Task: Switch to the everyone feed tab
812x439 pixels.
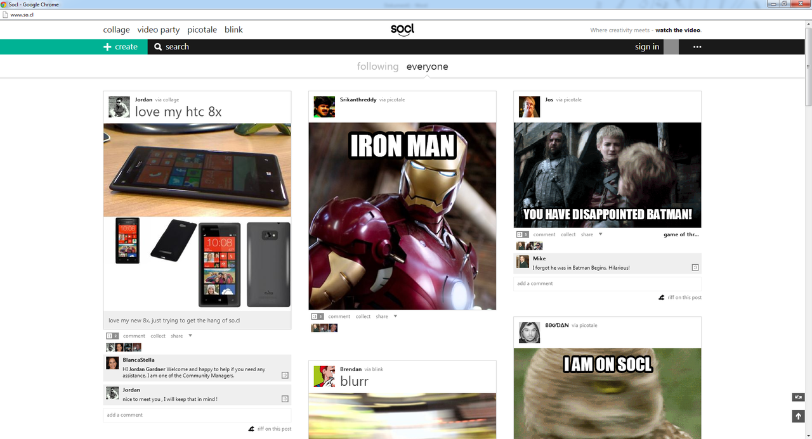Action: click(427, 67)
